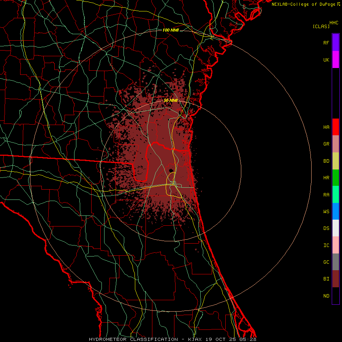Image resolution: width=342 pixels, height=342 pixels.
Task: Click the 100 NMI range ring label
Action: point(171,30)
